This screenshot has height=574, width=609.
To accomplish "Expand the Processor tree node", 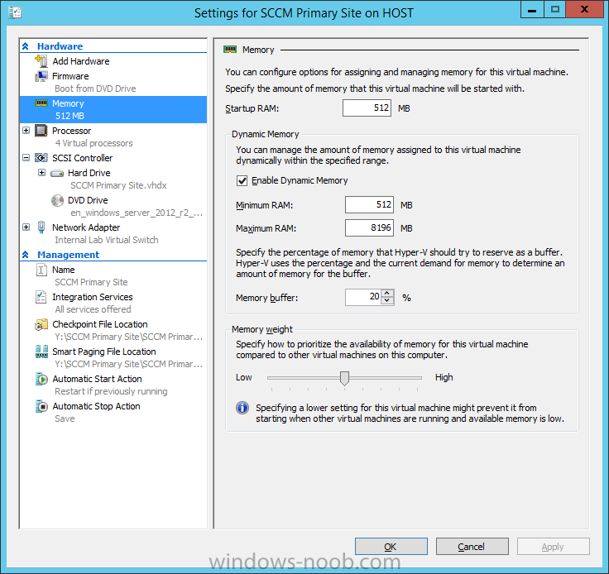I will pyautogui.click(x=26, y=131).
